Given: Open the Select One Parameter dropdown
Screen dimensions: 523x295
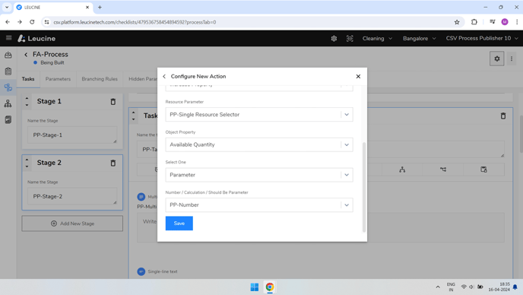Looking at the screenshot, I should pos(259,175).
